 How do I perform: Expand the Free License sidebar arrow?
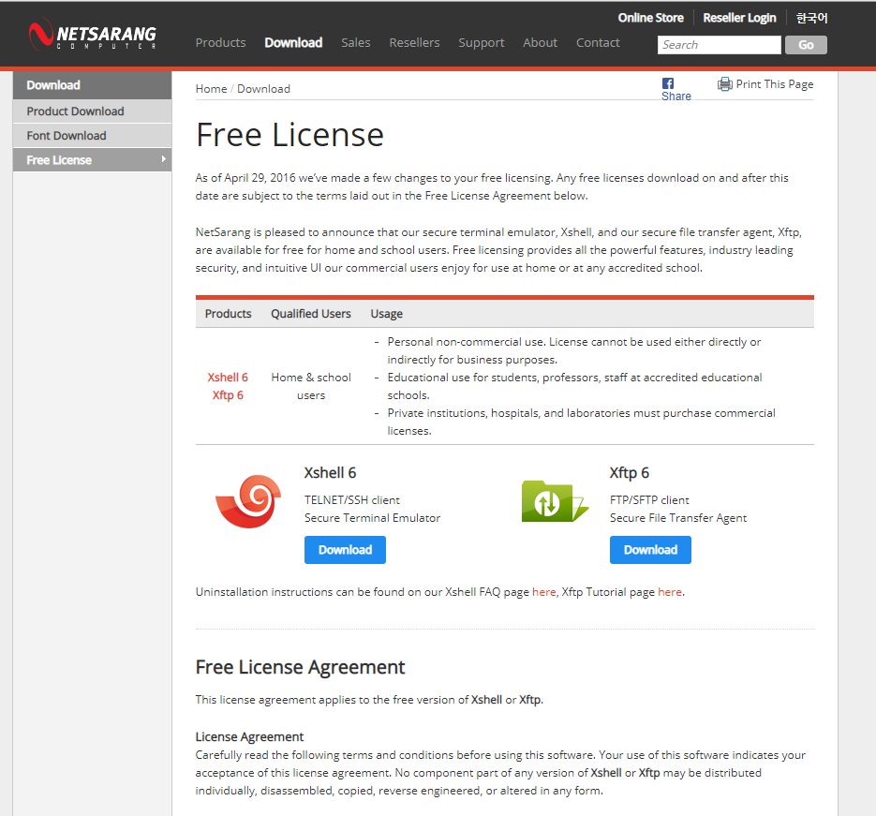(x=163, y=159)
